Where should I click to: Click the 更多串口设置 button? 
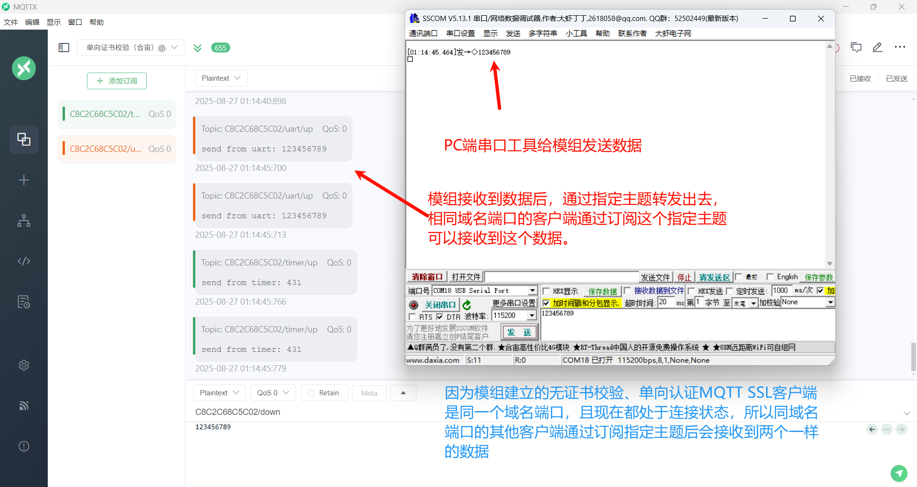(514, 303)
